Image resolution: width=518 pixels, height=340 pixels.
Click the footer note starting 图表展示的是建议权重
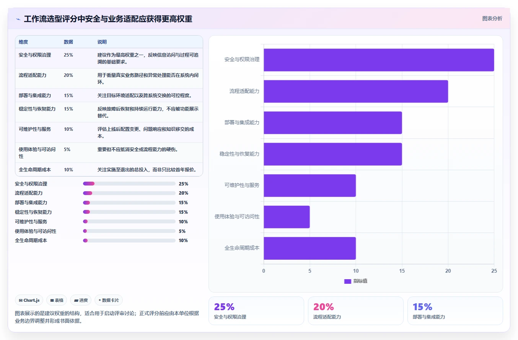(x=107, y=317)
